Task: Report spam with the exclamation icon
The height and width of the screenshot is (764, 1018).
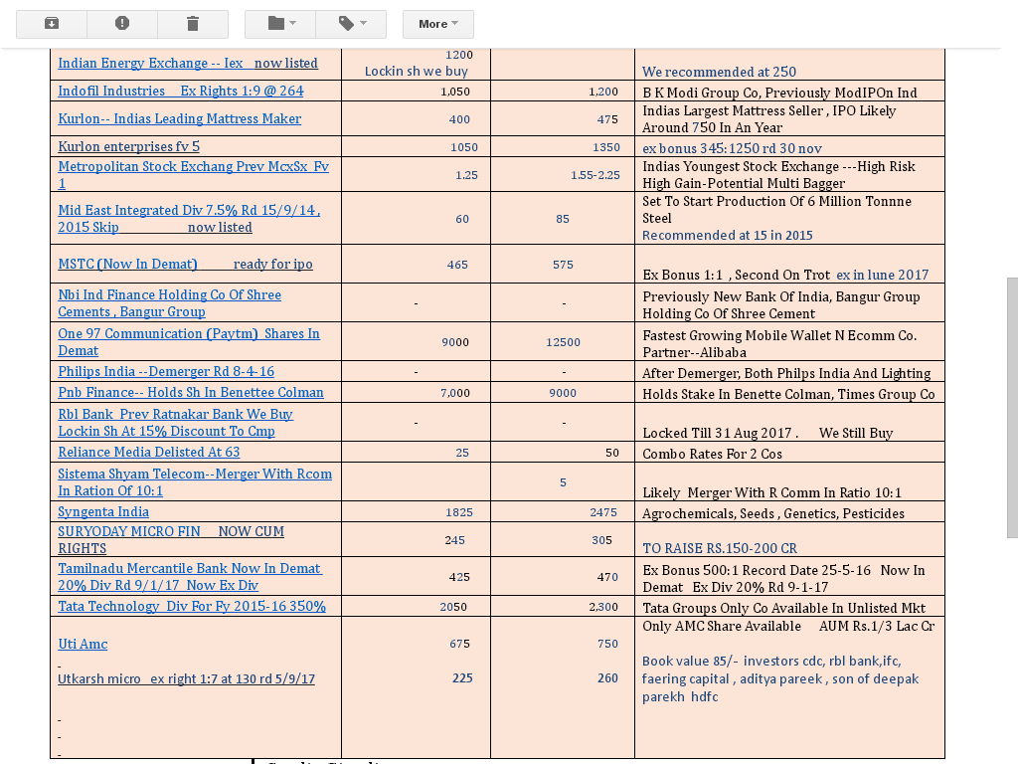Action: pyautogui.click(x=122, y=24)
